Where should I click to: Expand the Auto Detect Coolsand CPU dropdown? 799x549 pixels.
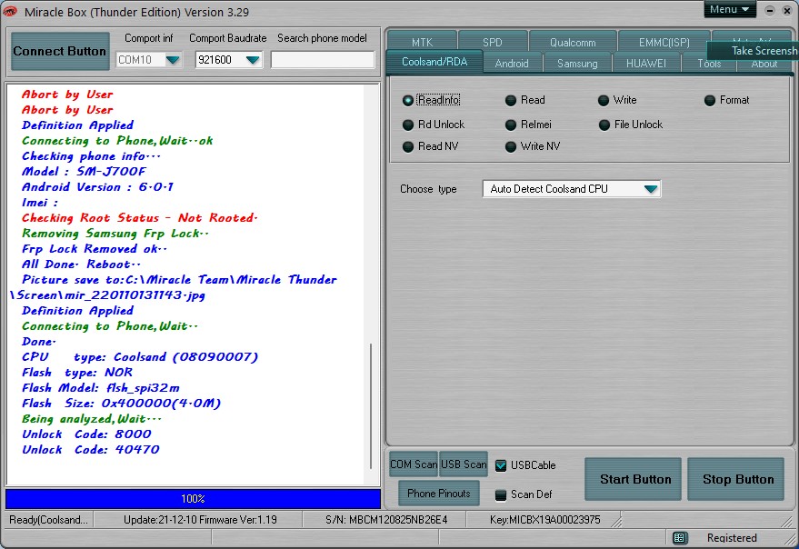(x=650, y=189)
